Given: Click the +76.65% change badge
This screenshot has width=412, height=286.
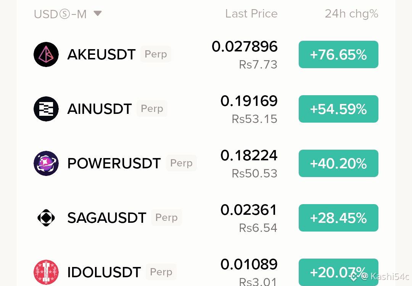Looking at the screenshot, I should [338, 54].
